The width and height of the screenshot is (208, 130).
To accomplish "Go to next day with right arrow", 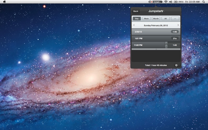I will tap(178, 25).
